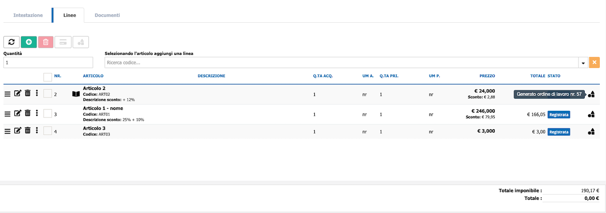Viewport: 606px width, 213px height.
Task: Open more options for Articolo 1 line
Action: pyautogui.click(x=36, y=113)
